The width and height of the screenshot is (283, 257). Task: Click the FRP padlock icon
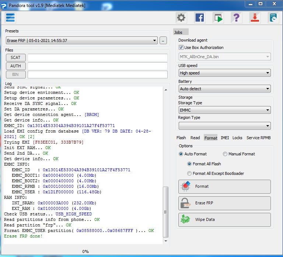tap(185, 203)
